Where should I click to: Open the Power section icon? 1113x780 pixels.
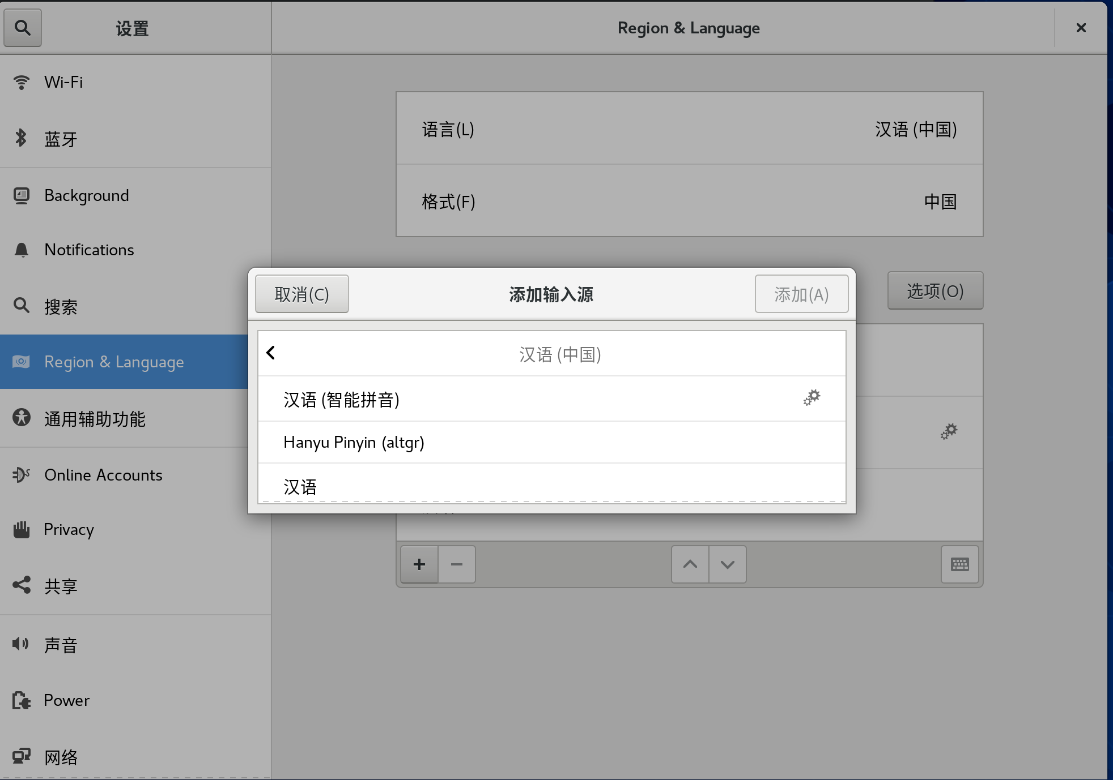click(x=22, y=700)
